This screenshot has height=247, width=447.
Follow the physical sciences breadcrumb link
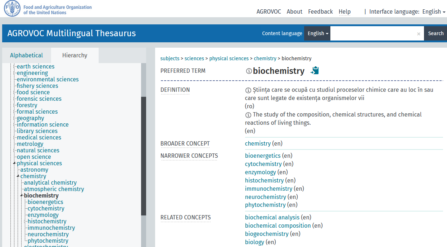coord(229,58)
